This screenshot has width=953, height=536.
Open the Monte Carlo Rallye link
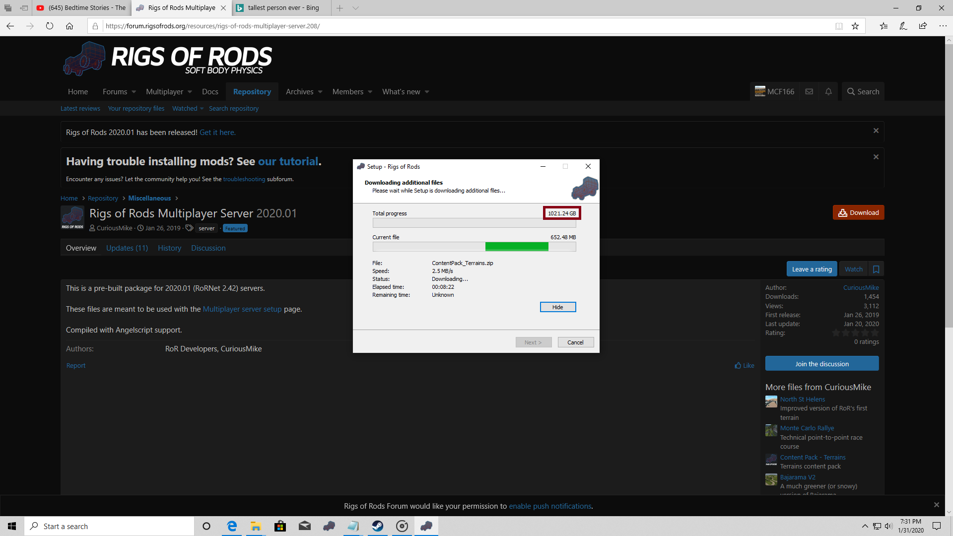point(807,428)
